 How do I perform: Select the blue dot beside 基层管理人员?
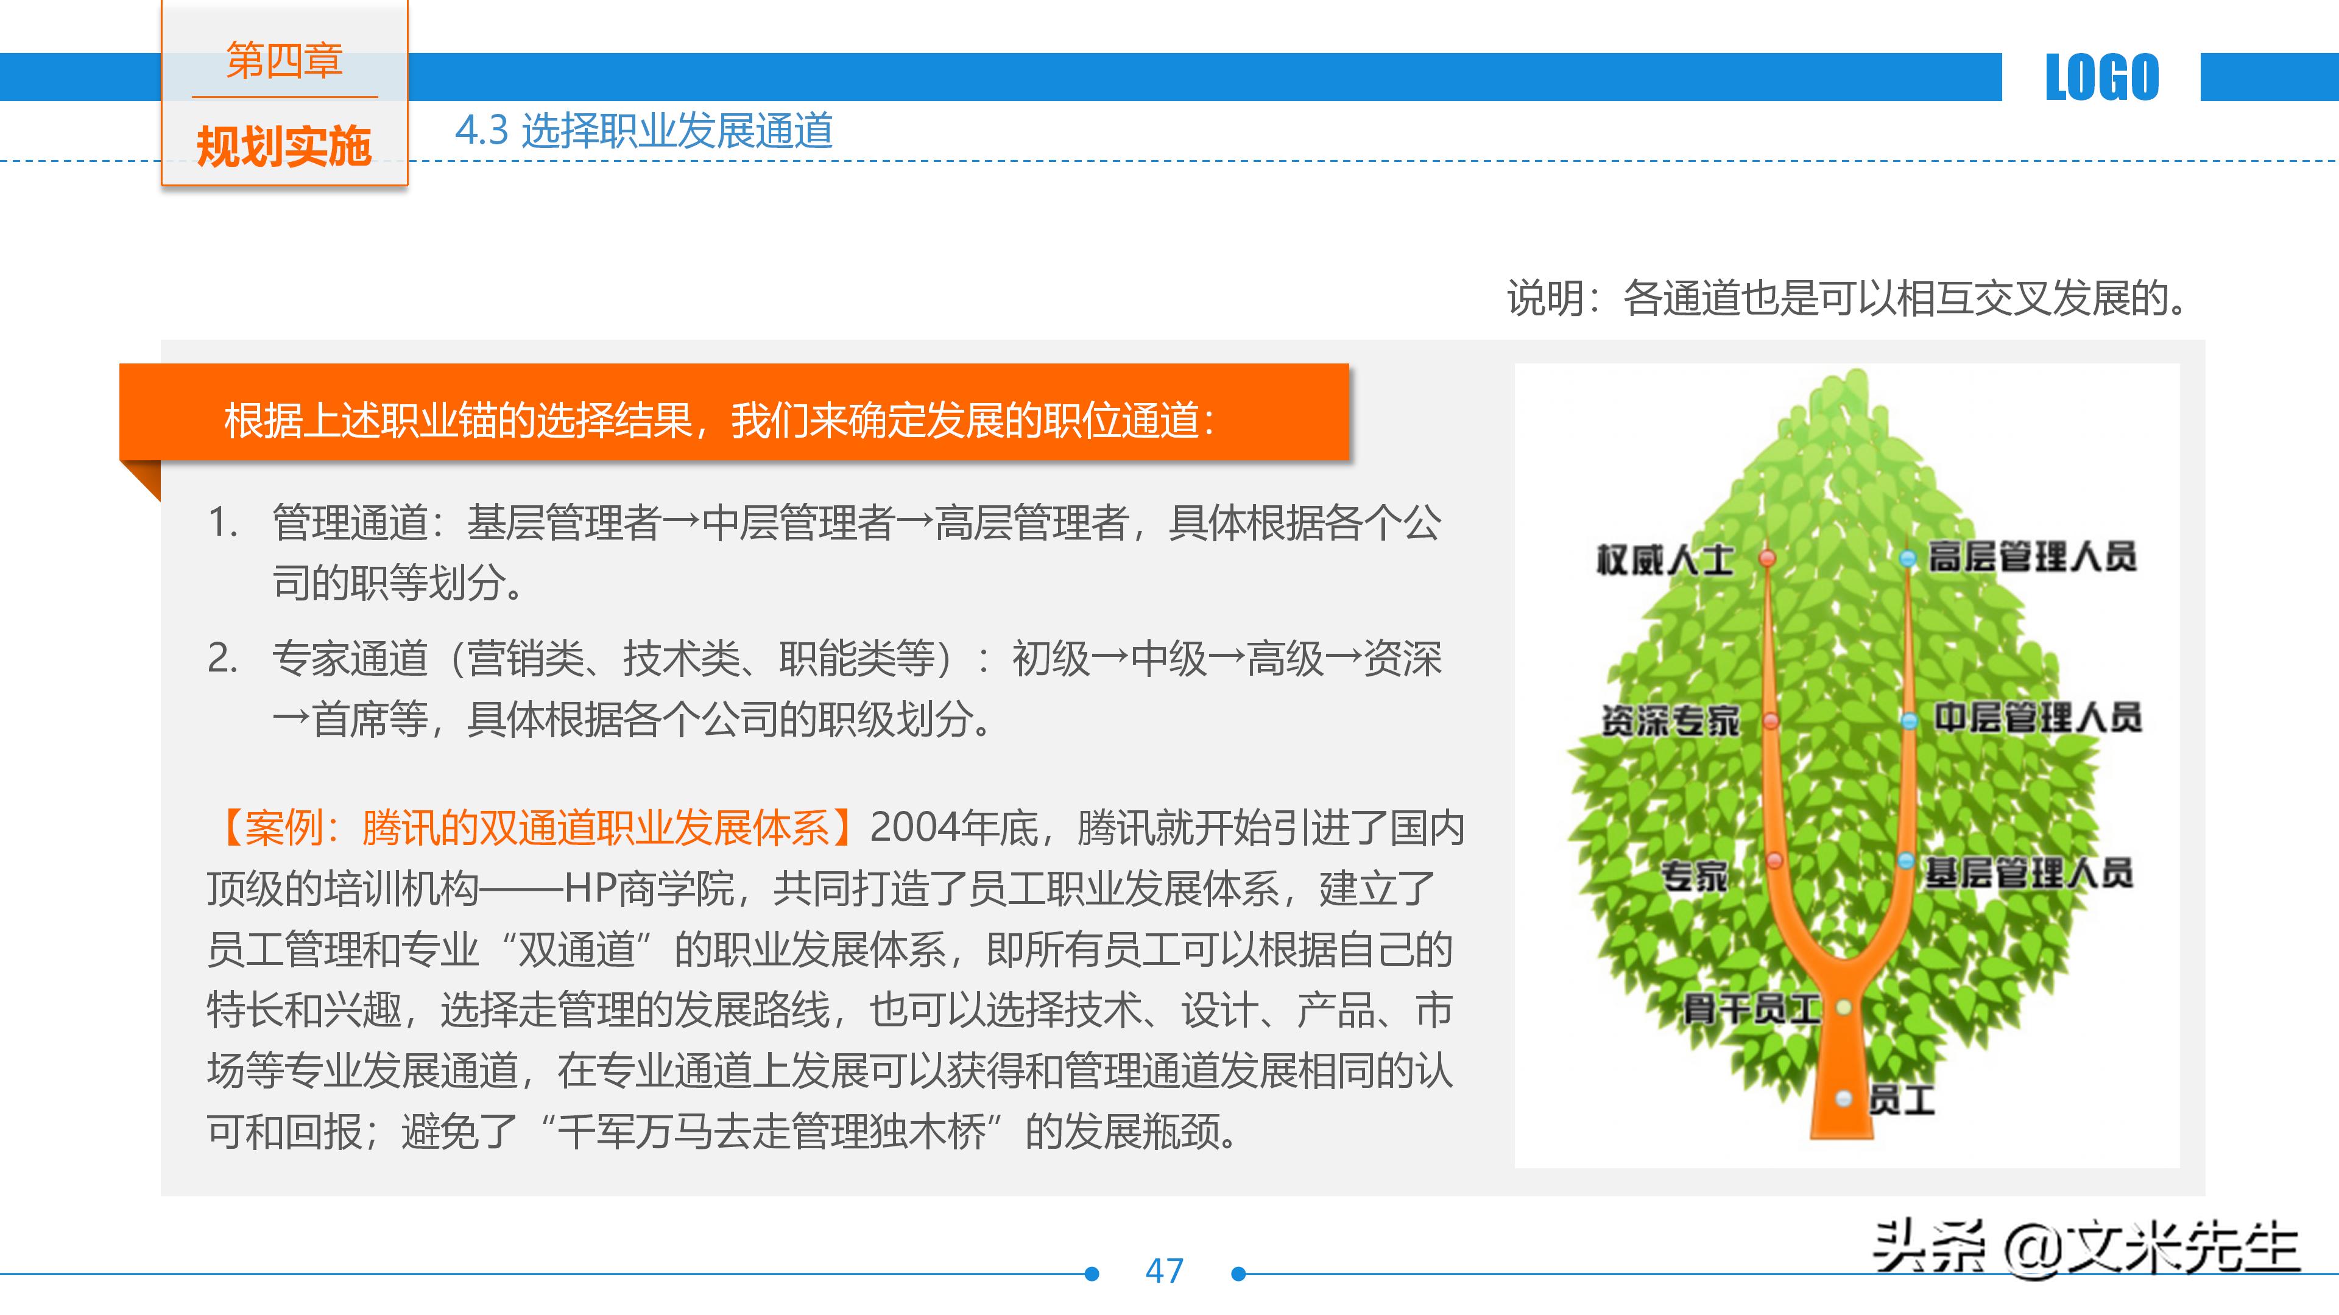1908,861
